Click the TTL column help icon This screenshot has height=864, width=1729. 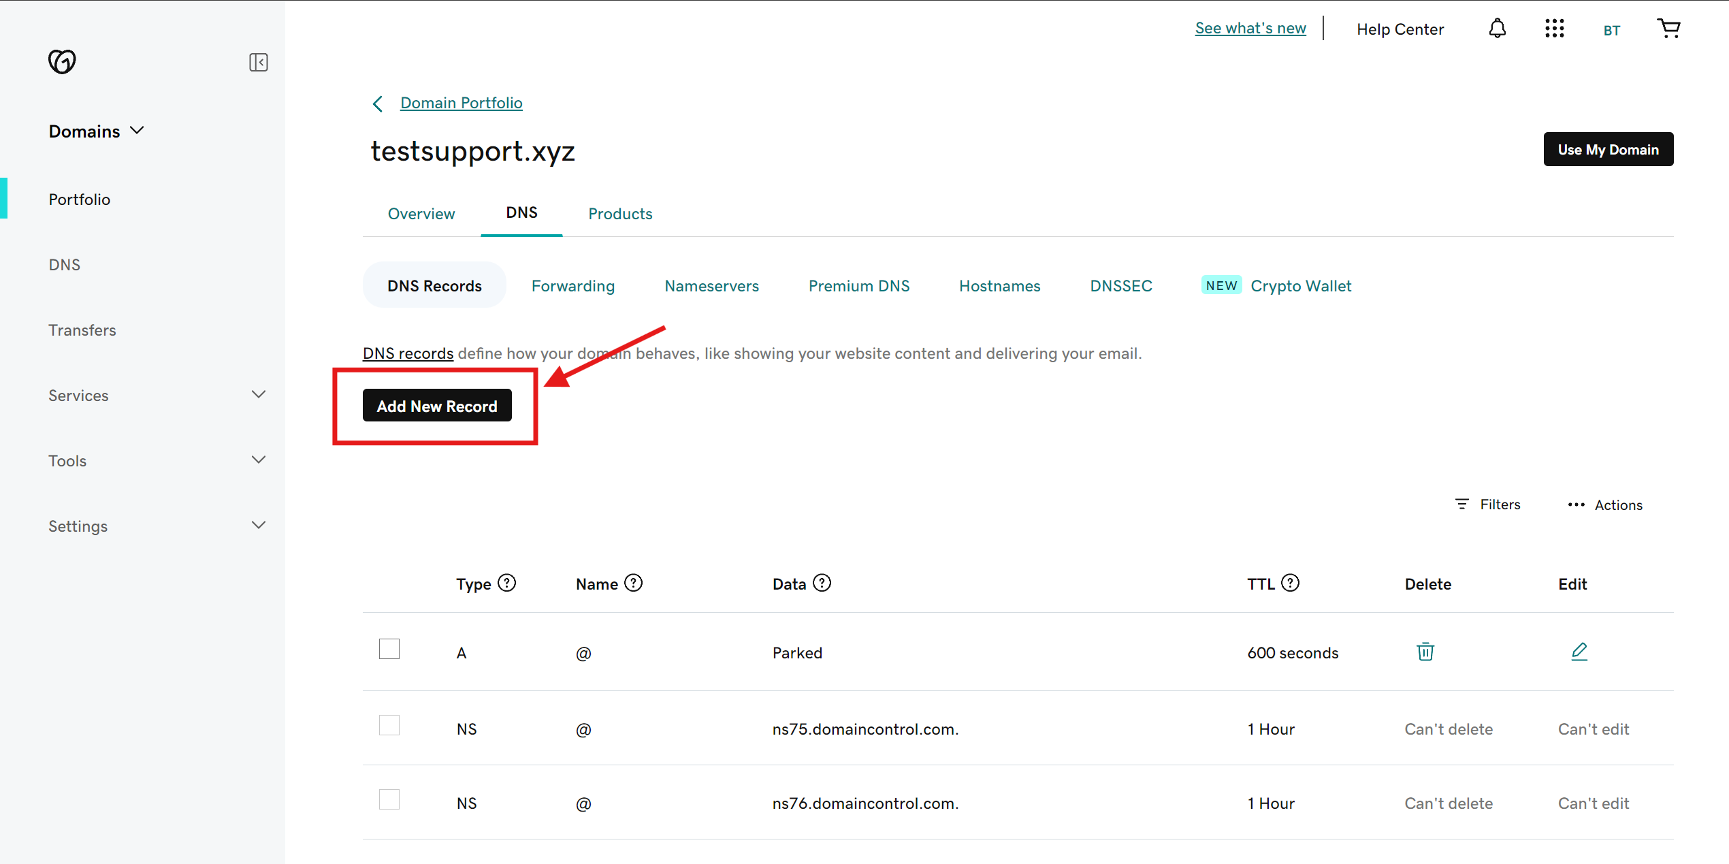(x=1291, y=583)
